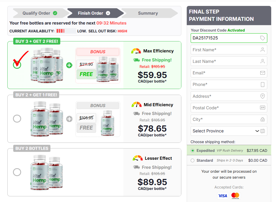Click the Qualify Order step tab

(39, 13)
